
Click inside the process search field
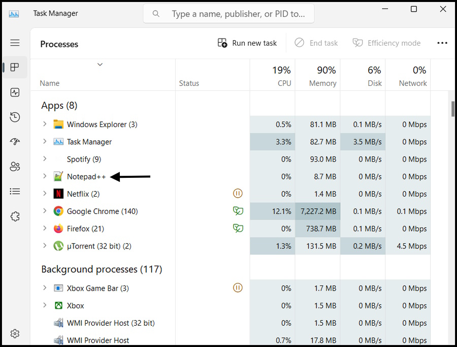click(x=228, y=14)
